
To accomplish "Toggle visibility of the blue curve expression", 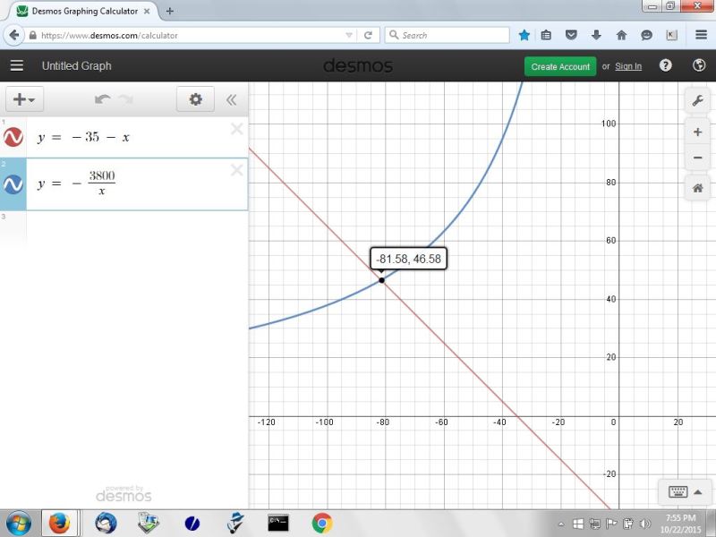I will (13, 184).
